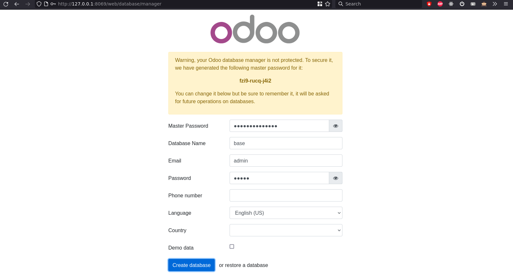Screen dimensions: 513x276
Task: Open the Language dropdown
Action: pos(286,213)
